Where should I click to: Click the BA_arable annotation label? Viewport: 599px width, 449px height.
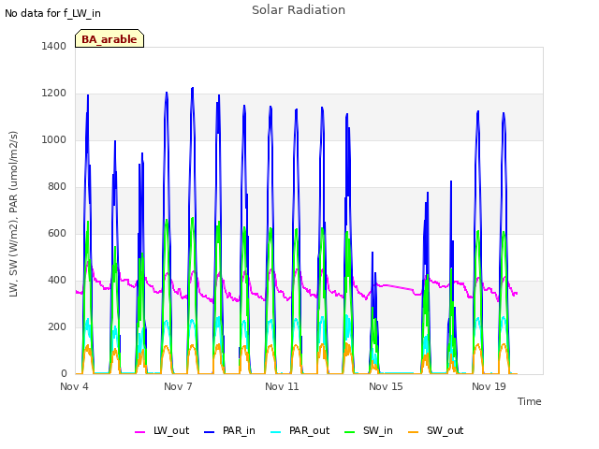click(x=110, y=38)
